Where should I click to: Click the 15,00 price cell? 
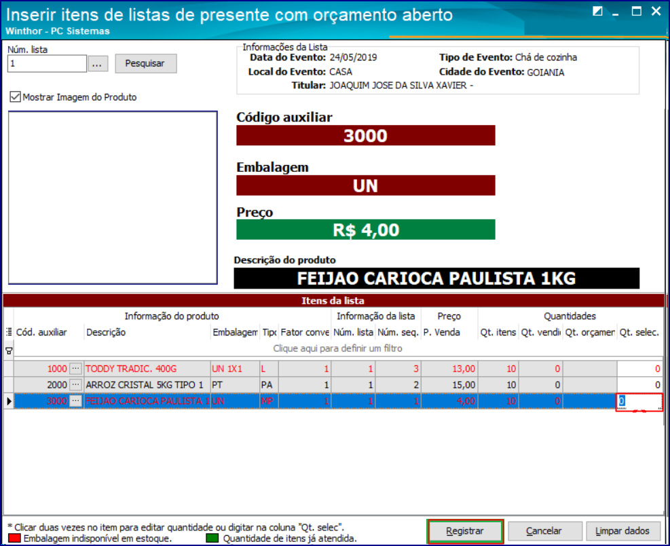[449, 385]
